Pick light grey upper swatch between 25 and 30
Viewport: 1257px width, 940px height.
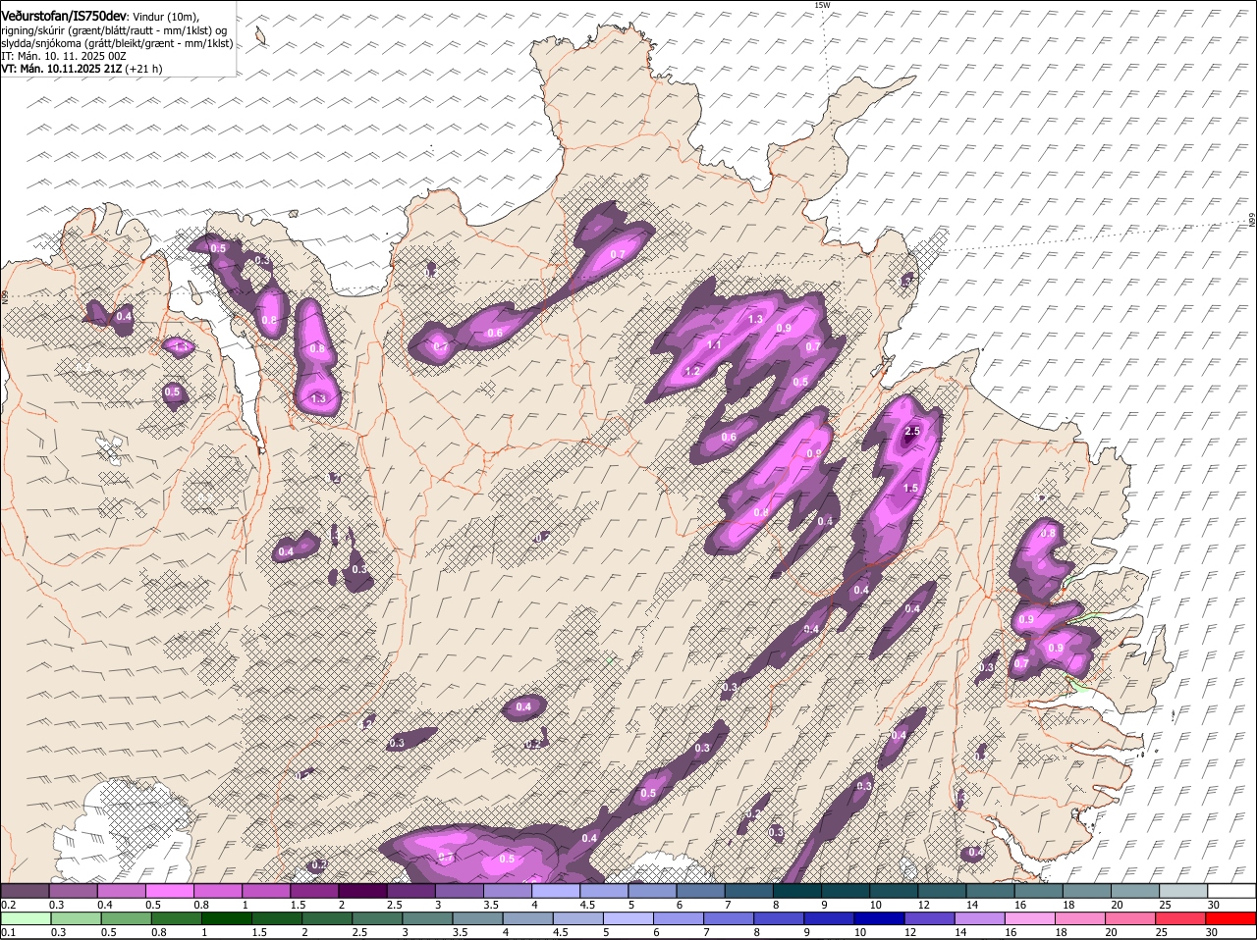coord(1184,891)
